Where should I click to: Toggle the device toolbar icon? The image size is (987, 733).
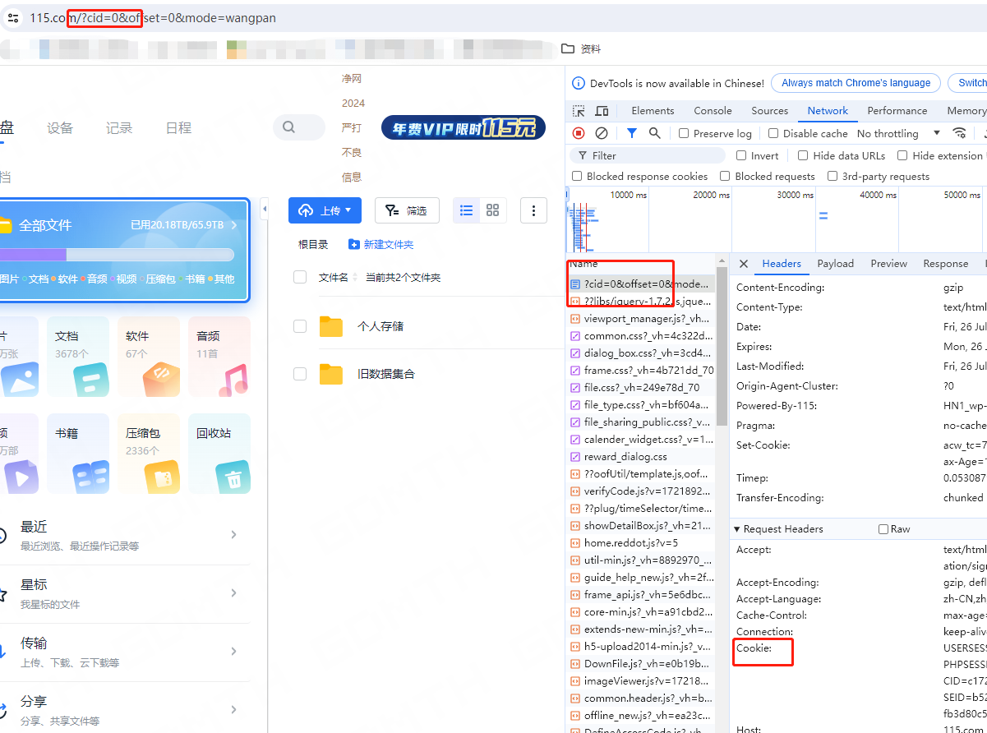click(602, 111)
